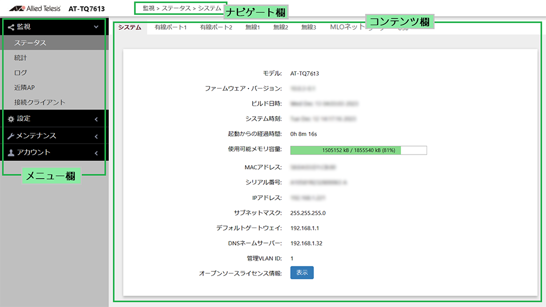This screenshot has height=307, width=546.
Task: Collapse the 監視 menu with its chevron
Action: coord(96,27)
